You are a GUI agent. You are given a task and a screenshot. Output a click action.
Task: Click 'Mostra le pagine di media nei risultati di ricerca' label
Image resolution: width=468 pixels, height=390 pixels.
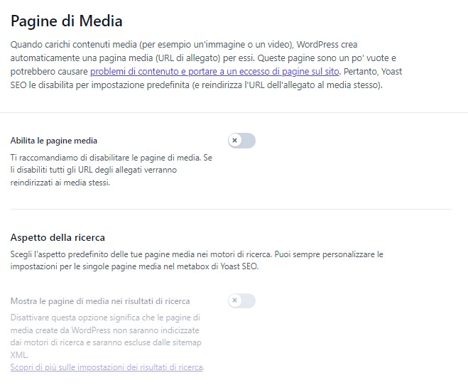pos(100,301)
